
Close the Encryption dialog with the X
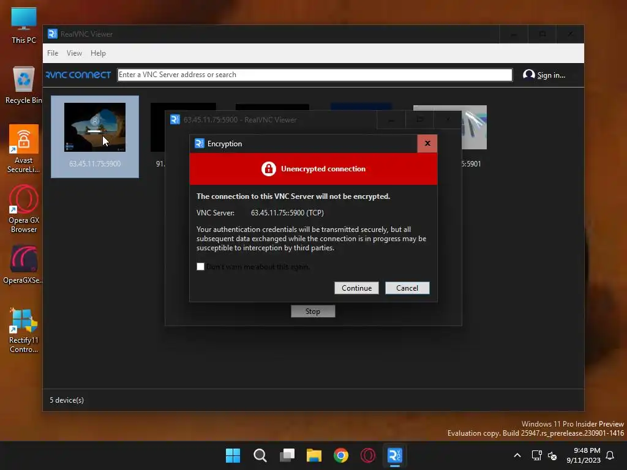click(x=427, y=143)
